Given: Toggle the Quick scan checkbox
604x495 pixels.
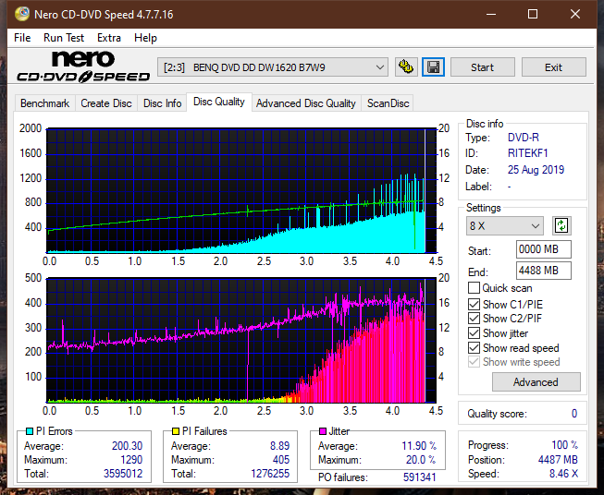Looking at the screenshot, I should [x=474, y=288].
